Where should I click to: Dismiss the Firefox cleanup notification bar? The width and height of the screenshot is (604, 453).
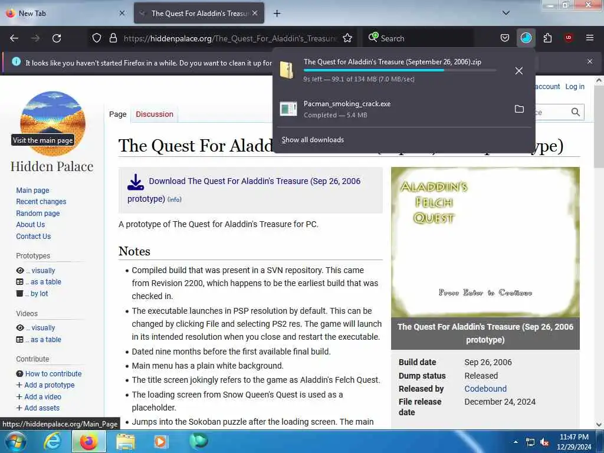[x=590, y=61]
